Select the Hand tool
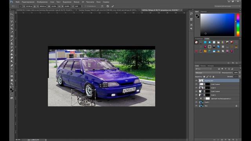 point(12,80)
